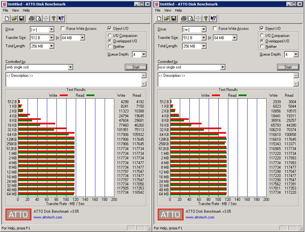Open Help menu in right window
The image size is (305, 232).
(x=179, y=10)
